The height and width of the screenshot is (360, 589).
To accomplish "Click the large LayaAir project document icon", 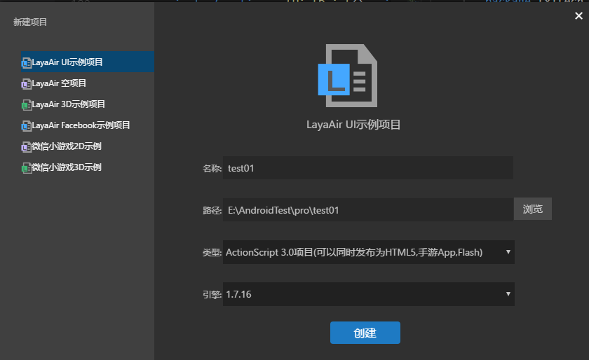I will click(348, 76).
